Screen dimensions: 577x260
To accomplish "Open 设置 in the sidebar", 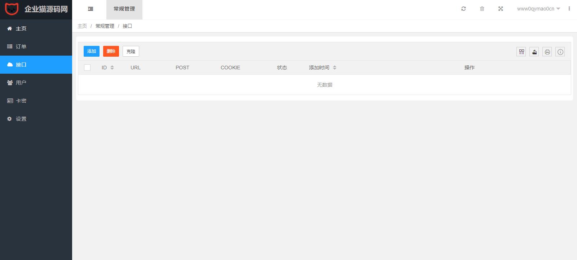I will coord(36,119).
